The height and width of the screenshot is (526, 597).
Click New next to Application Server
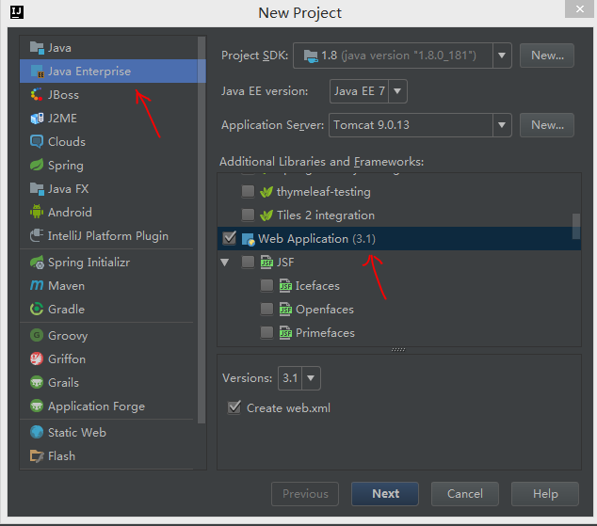coord(547,125)
